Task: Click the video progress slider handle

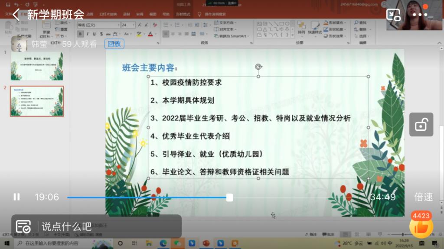Action: pos(229,197)
